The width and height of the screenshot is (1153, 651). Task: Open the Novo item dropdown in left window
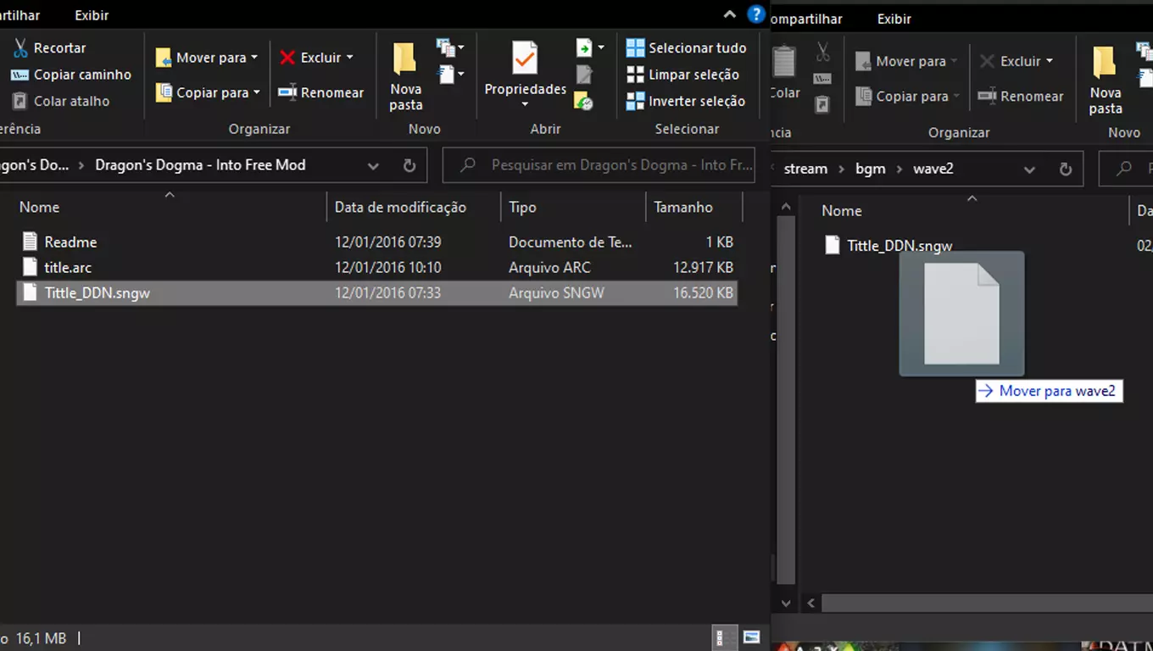pos(450,47)
